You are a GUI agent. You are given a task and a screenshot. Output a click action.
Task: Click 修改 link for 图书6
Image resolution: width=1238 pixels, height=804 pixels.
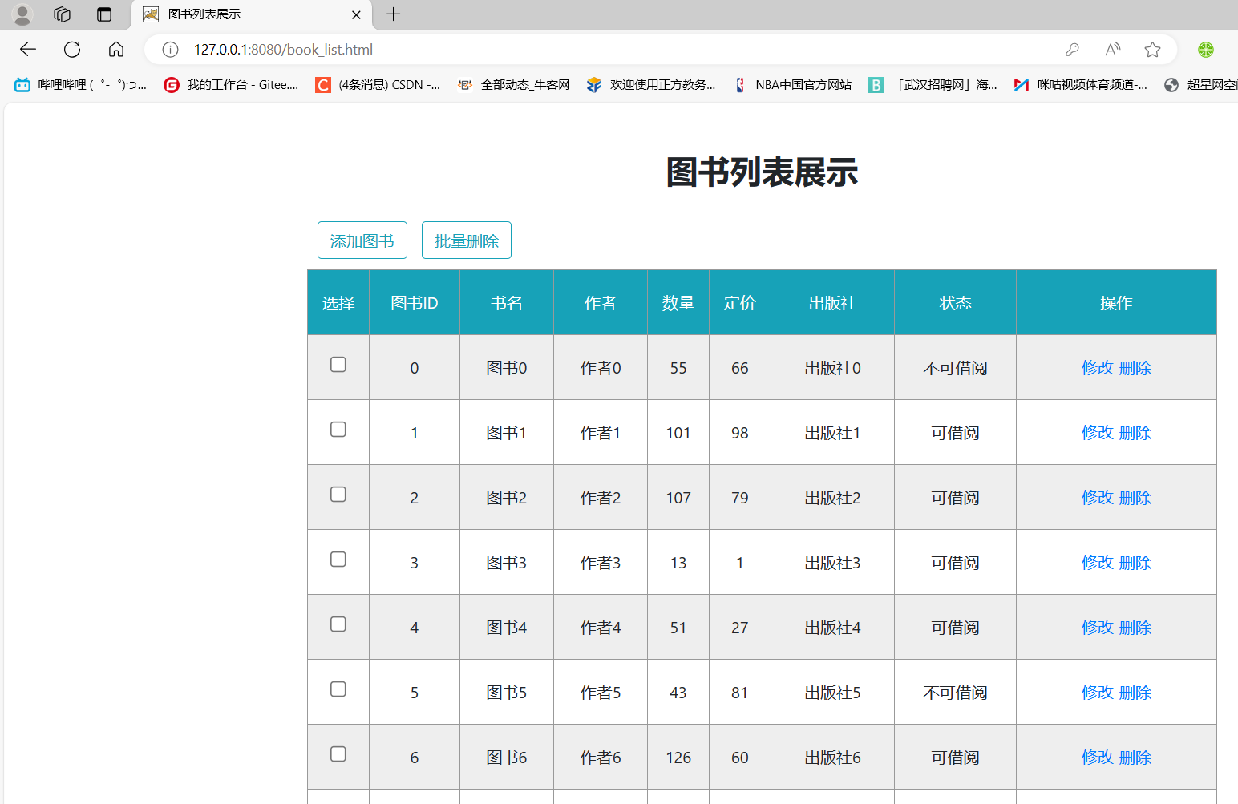click(1098, 758)
